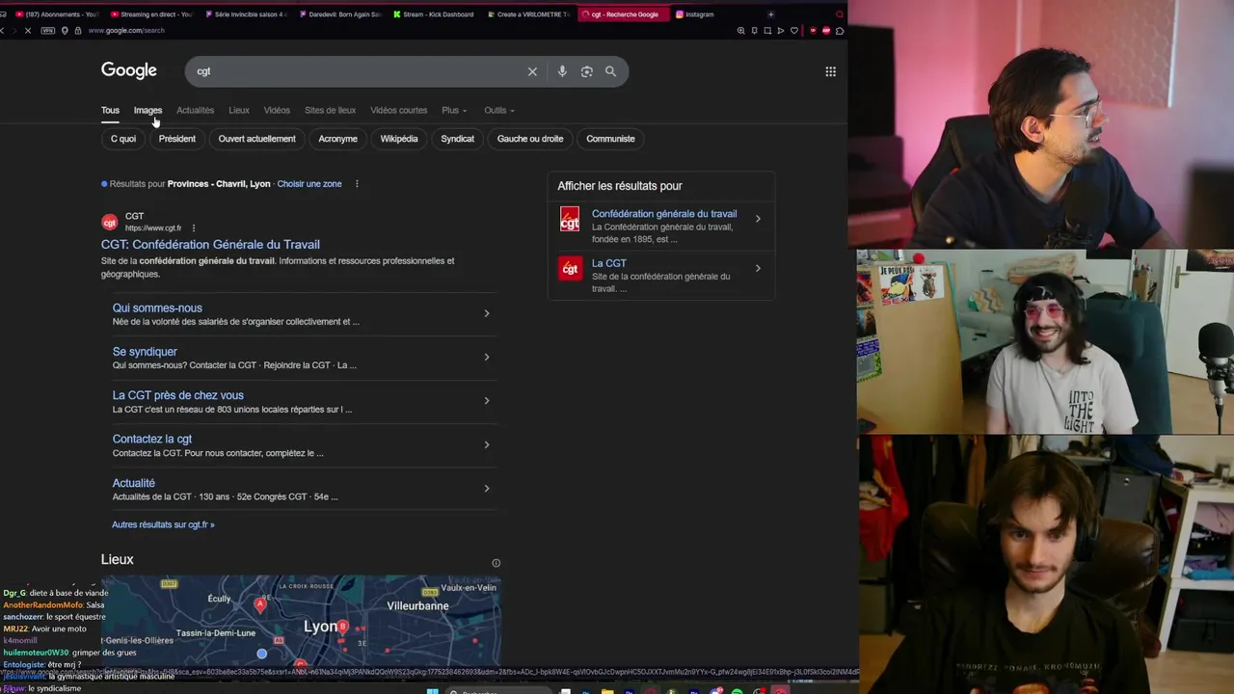Screen dimensions: 1234x694
Task: Click the red CGT logo for Confédération générale
Action: (570, 220)
